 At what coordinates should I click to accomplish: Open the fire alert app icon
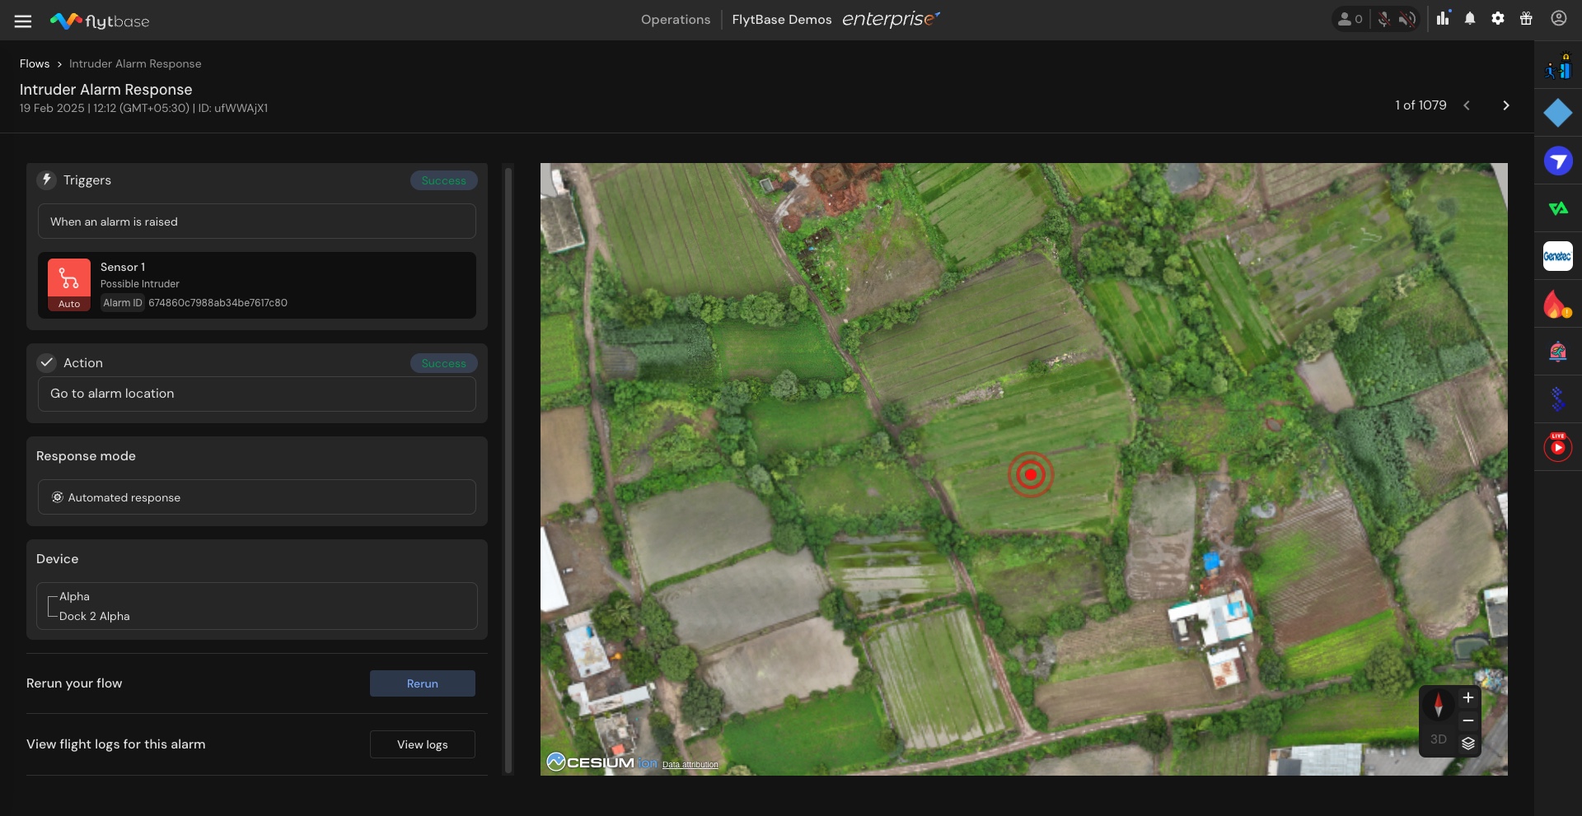[1556, 305]
